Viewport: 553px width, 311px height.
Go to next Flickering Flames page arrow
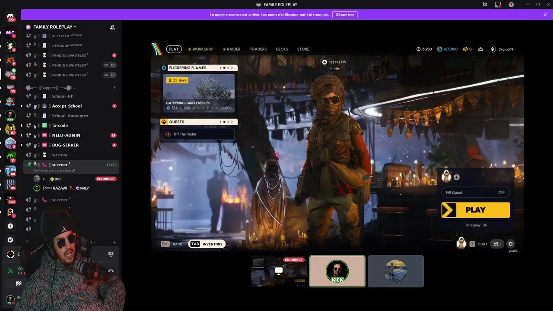[232, 68]
